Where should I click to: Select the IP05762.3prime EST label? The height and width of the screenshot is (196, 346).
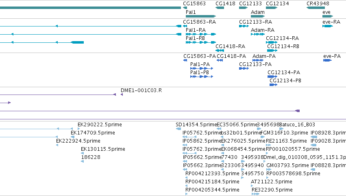click(202, 149)
